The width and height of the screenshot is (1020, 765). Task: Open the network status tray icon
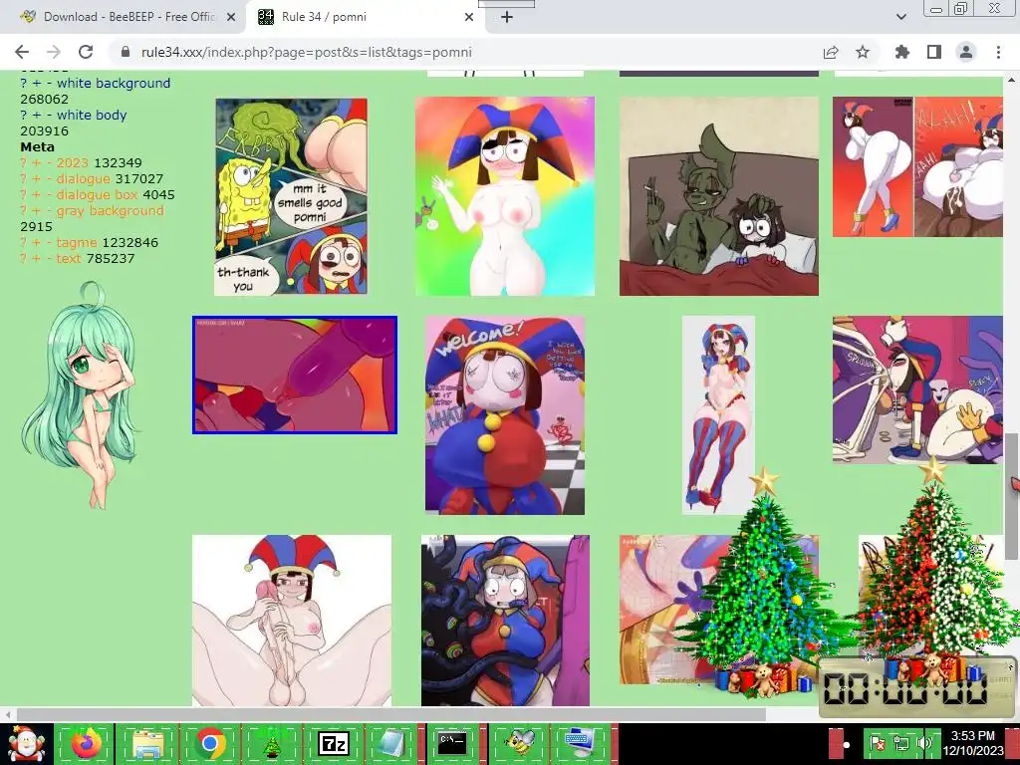point(900,743)
